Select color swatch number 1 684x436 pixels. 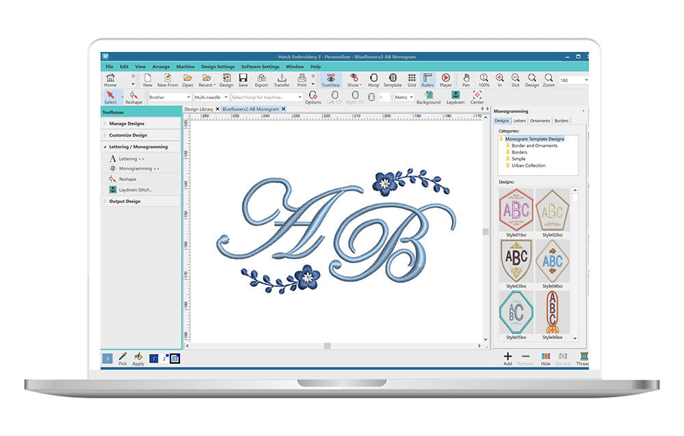tap(154, 357)
